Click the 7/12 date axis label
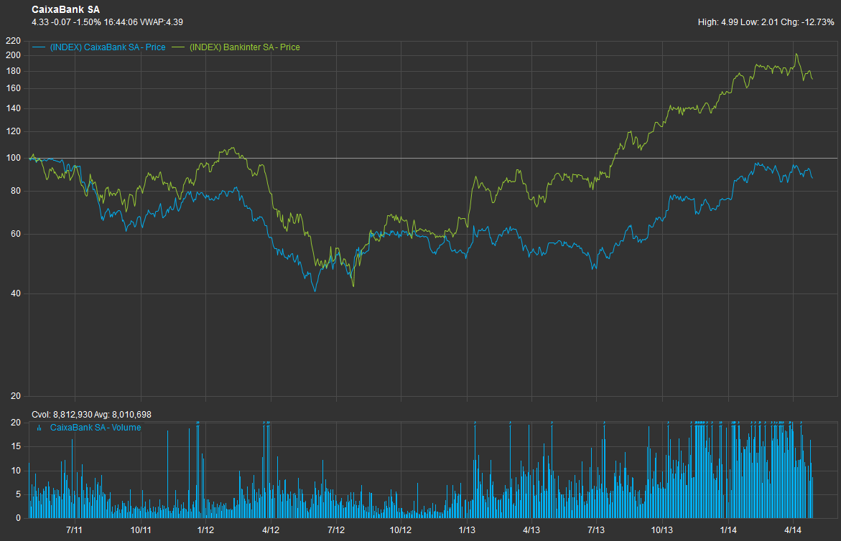The height and width of the screenshot is (541, 841). [336, 530]
